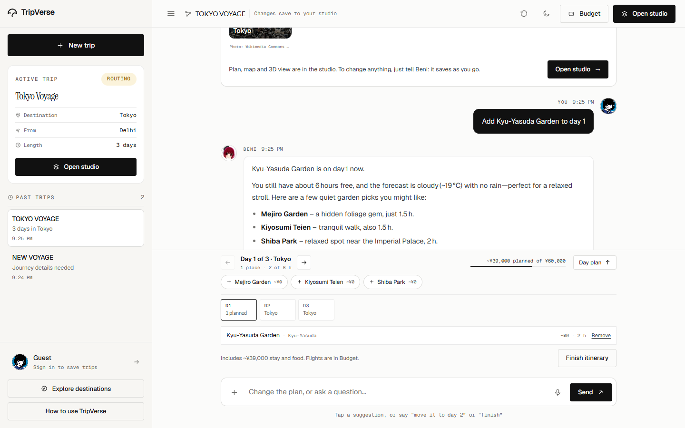Switch to D2 Tokyo day tab
The height and width of the screenshot is (428, 685).
coord(277,310)
